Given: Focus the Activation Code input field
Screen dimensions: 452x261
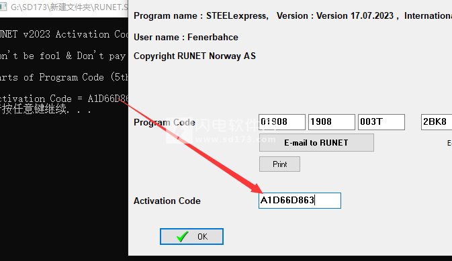Looking at the screenshot, I should pos(300,201).
